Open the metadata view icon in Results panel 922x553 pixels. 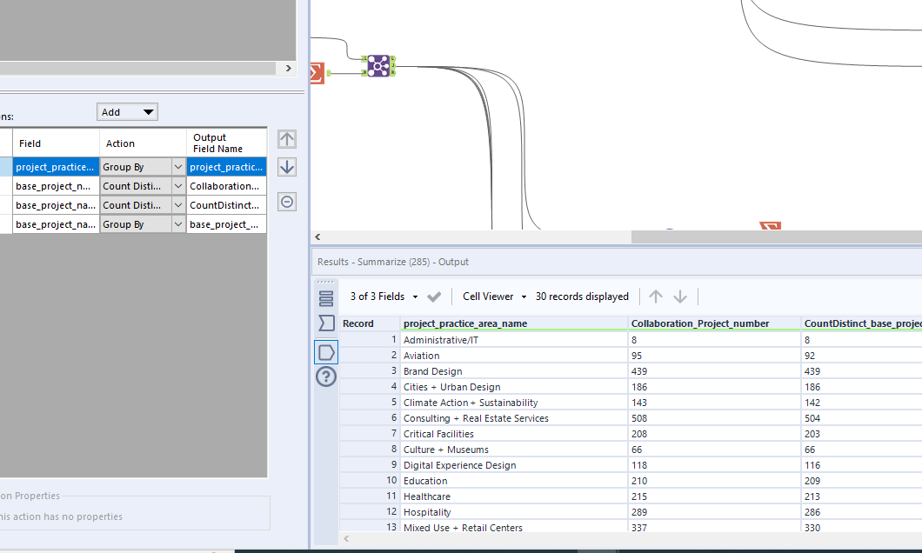tap(325, 296)
